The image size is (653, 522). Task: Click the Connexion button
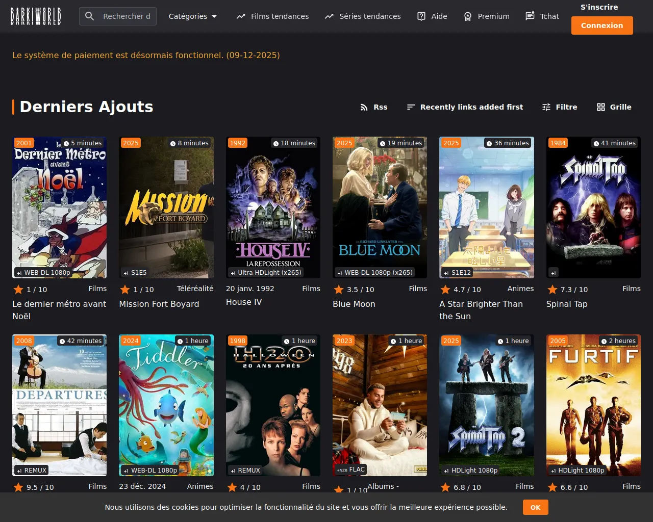point(602,25)
